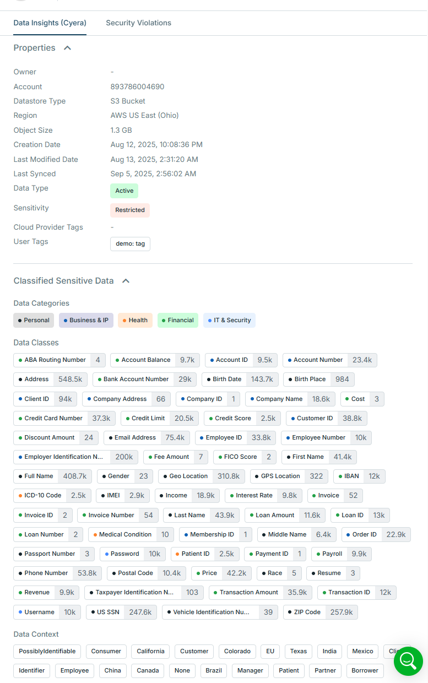This screenshot has width=428, height=683.
Task: Click the demo: tag user tag
Action: coord(130,244)
